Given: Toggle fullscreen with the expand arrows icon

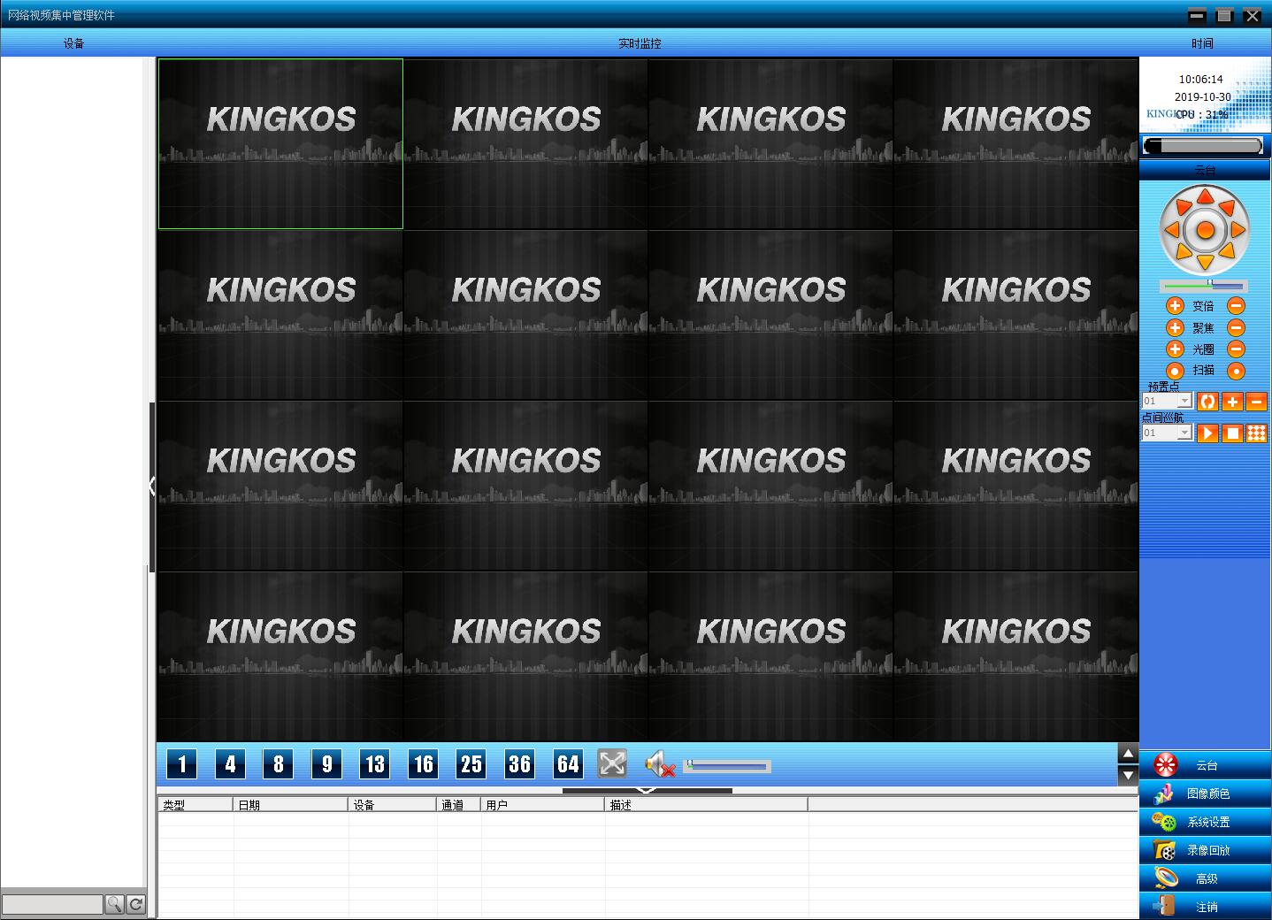Looking at the screenshot, I should coord(612,763).
